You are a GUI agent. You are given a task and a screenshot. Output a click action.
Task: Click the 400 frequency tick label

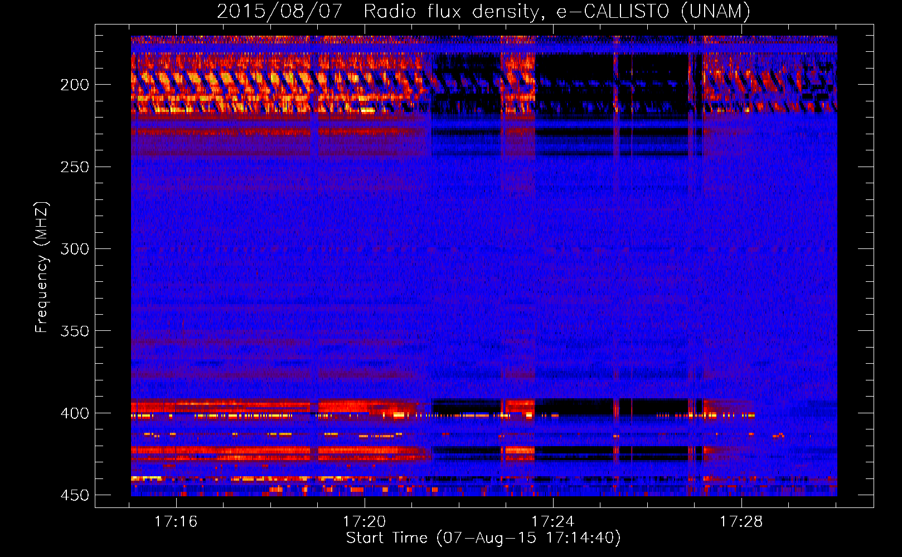(75, 413)
